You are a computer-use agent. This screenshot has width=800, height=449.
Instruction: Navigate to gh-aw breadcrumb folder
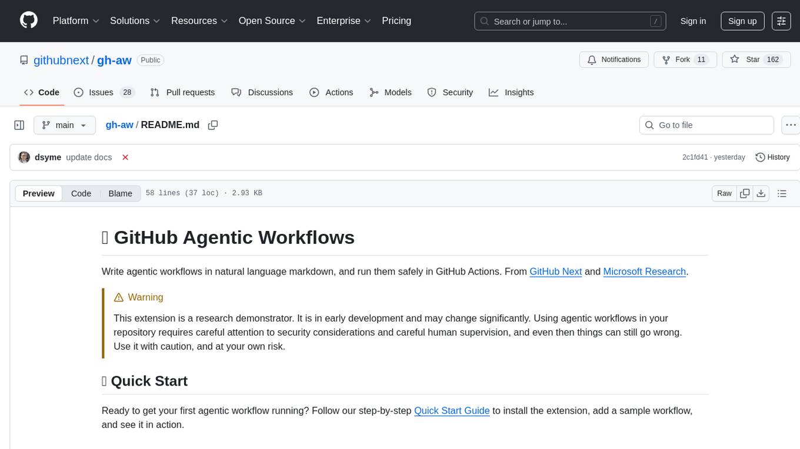[119, 125]
